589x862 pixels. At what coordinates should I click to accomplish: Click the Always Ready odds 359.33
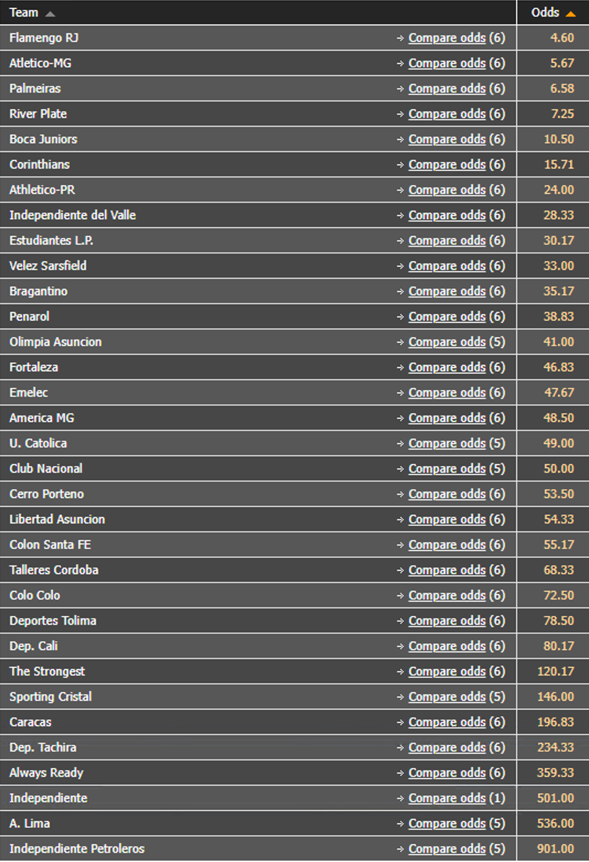[x=555, y=773]
